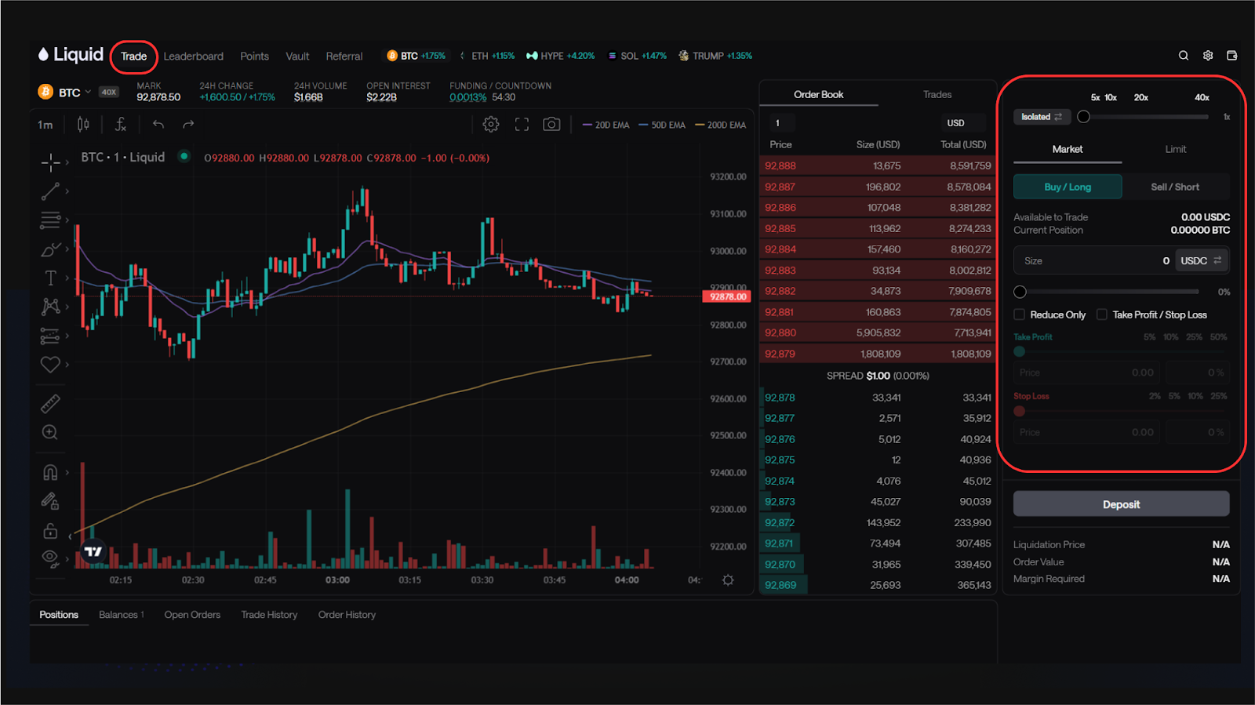Toggle the Isolated margin mode button
1255x705 pixels.
pyautogui.click(x=1042, y=117)
